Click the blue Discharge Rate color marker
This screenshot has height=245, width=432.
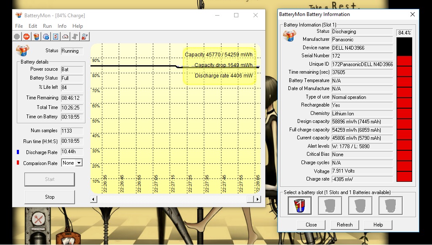pos(18,152)
